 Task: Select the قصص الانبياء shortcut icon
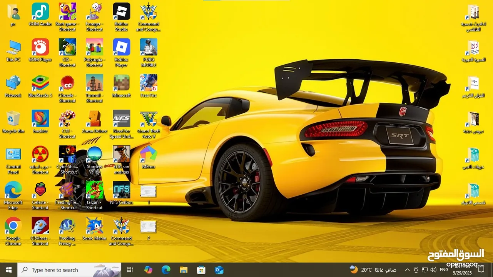[x=473, y=191]
